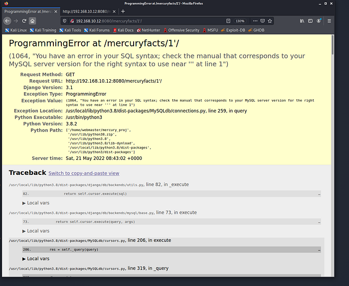Image resolution: width=349 pixels, height=286 pixels.
Task: Reset the 130% zoom level indicator
Action: pos(240,21)
